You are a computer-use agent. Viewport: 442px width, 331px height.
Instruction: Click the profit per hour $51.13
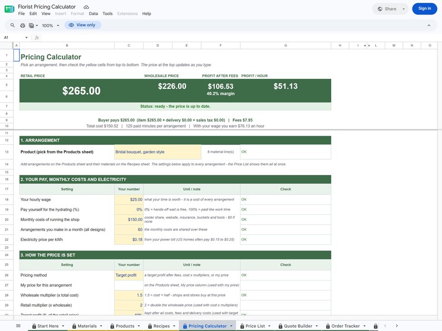point(286,86)
